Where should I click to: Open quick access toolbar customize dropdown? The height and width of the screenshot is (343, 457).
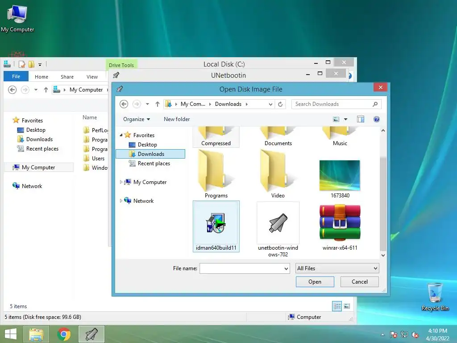(x=40, y=64)
